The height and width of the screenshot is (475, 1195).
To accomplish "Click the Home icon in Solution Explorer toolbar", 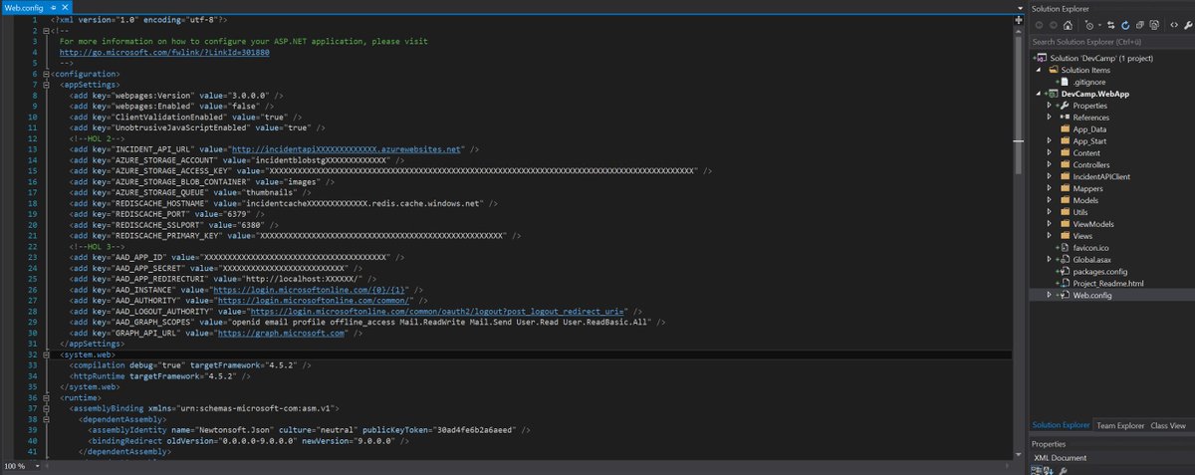I will click(x=1068, y=26).
